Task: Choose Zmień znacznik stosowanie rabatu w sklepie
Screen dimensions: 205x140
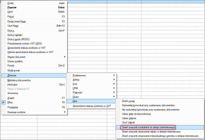Action: click(x=160, y=132)
